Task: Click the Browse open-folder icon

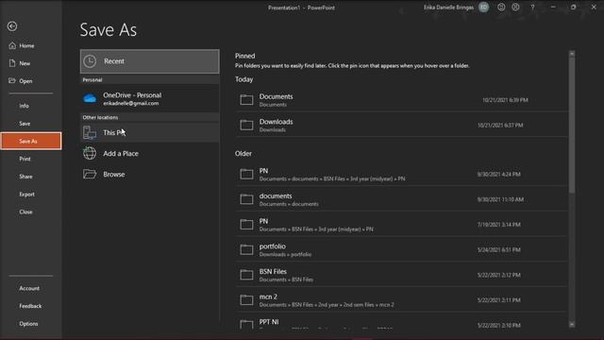Action: [x=90, y=174]
